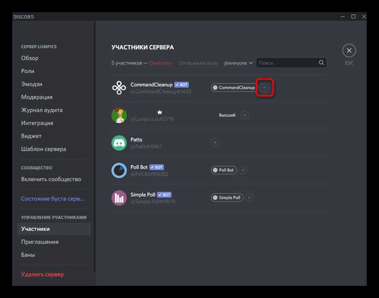Click the BOT badge next to Simple Poll
This screenshot has width=379, height=298.
pyautogui.click(x=164, y=195)
